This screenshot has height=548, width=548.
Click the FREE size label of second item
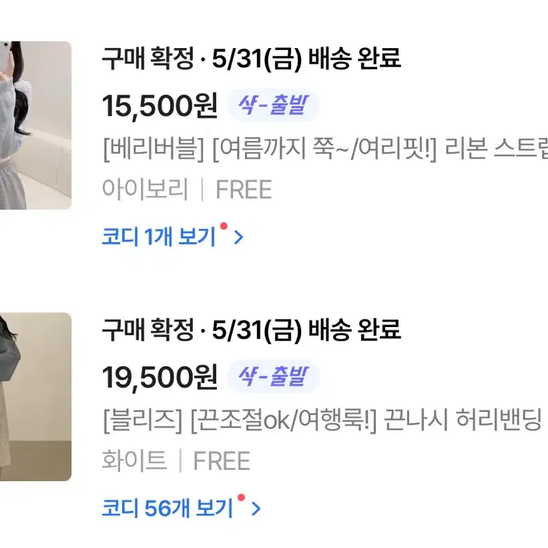coord(222,461)
